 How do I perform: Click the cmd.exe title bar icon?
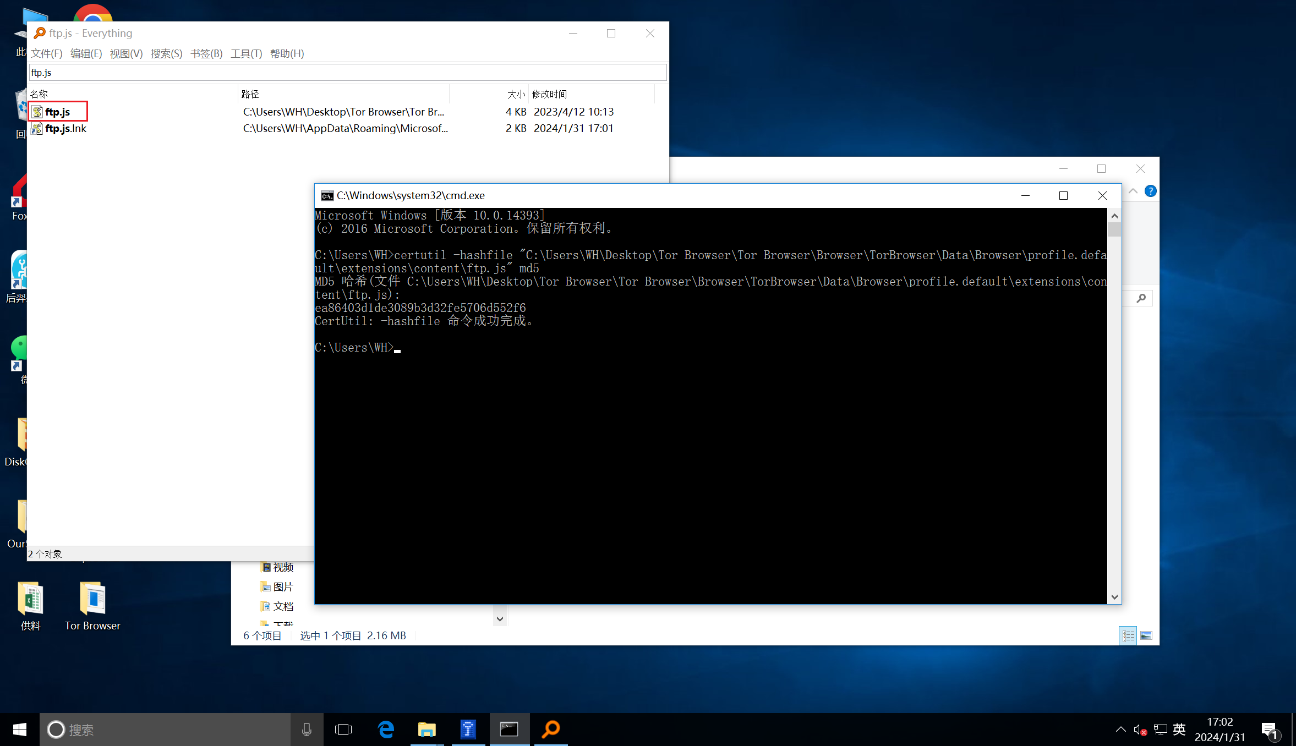pyautogui.click(x=327, y=196)
